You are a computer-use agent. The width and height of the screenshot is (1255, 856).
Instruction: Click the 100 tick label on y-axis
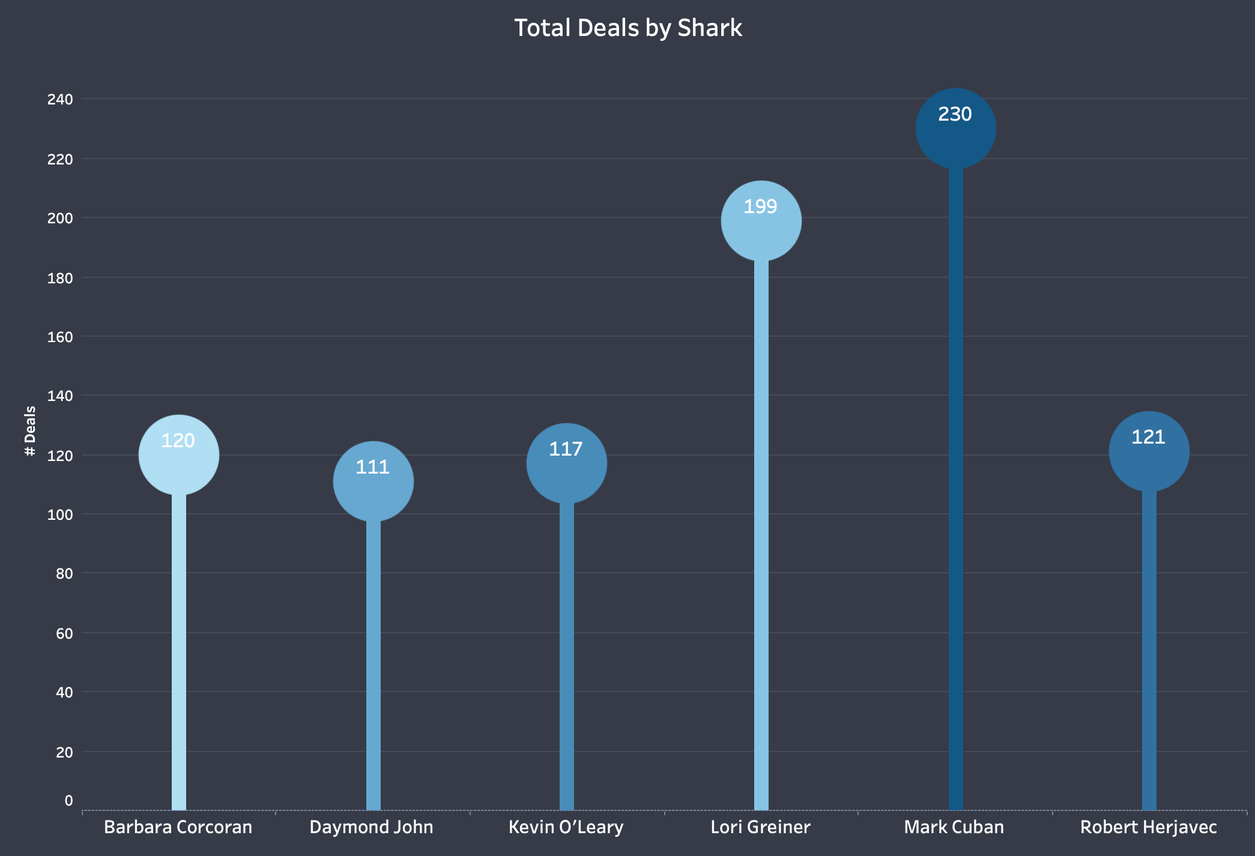(x=60, y=514)
